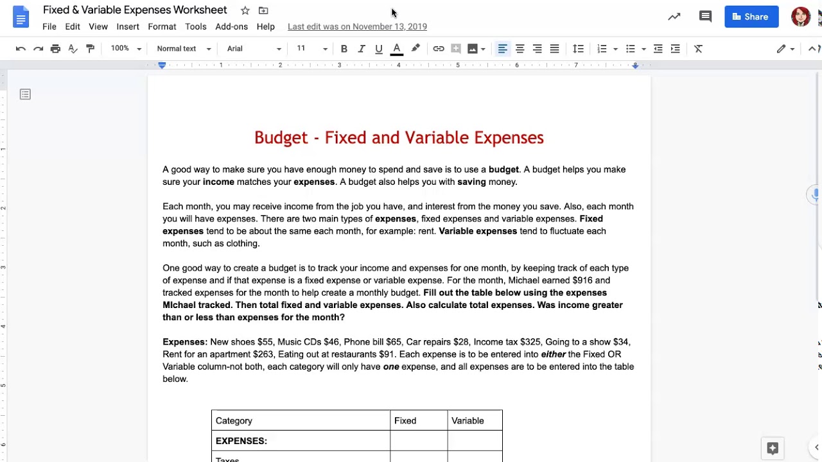This screenshot has width=822, height=462.
Task: Open the Add-ons menu
Action: (232, 26)
